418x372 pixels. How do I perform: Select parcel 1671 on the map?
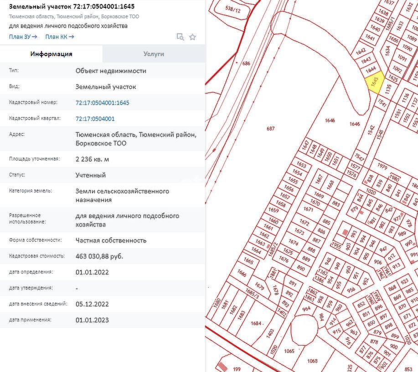308,209
